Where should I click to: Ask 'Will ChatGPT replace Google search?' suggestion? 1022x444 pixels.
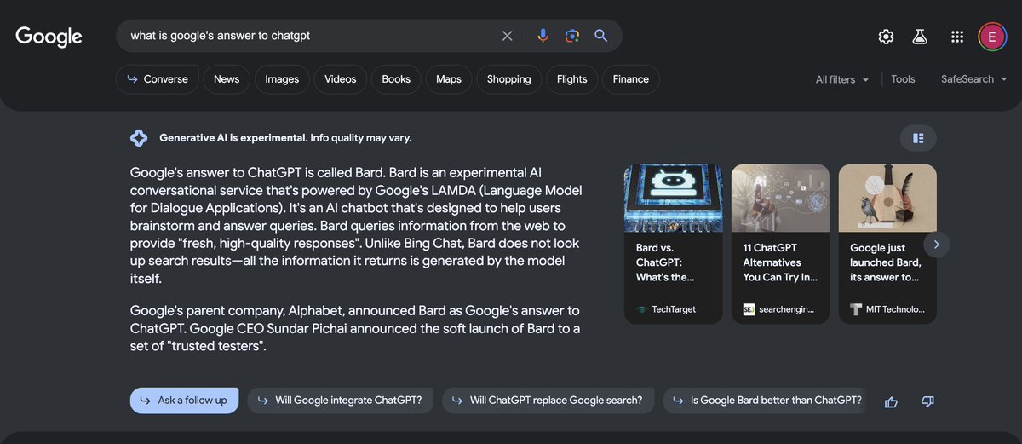548,401
